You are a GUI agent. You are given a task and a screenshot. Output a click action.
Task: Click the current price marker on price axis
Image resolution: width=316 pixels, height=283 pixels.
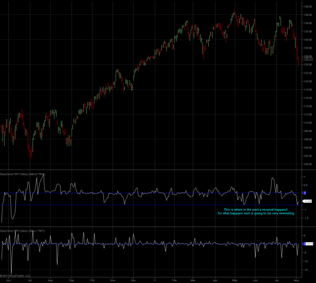308,60
